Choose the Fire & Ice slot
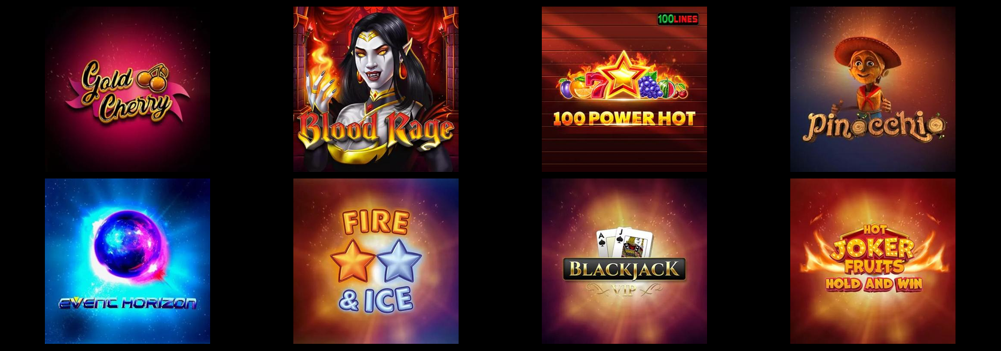 click(376, 261)
